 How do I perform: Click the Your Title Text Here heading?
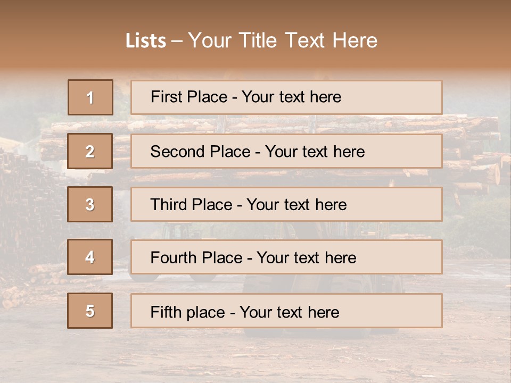click(283, 40)
